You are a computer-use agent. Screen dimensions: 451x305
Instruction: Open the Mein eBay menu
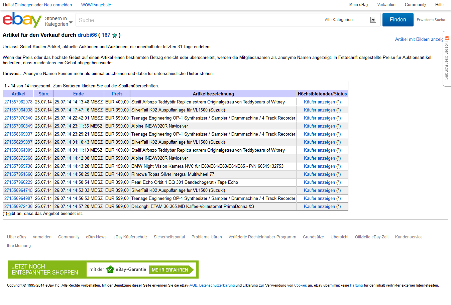[x=359, y=5]
